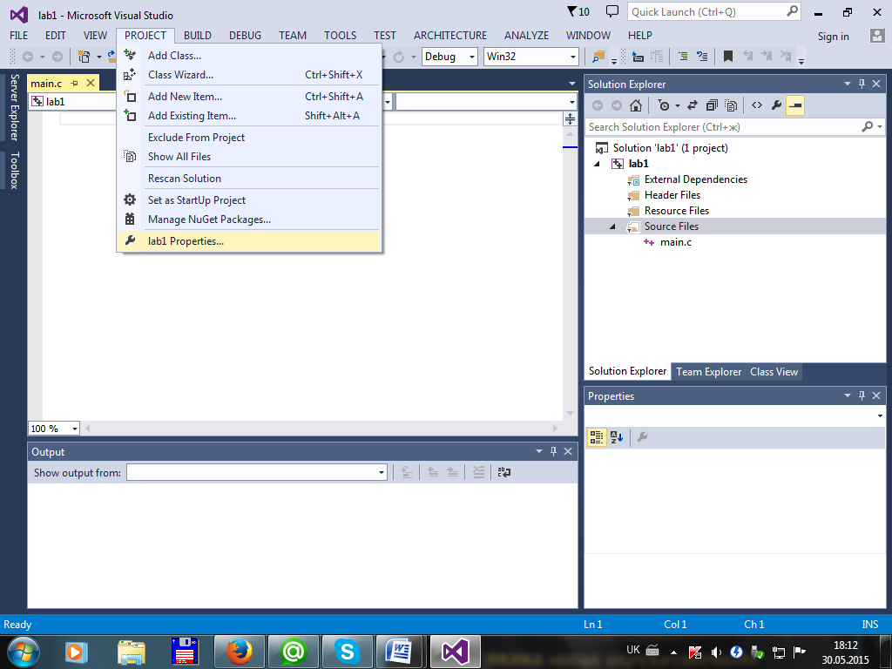Open Output panel window position dropdown arrow
The height and width of the screenshot is (669, 892).
tap(538, 452)
